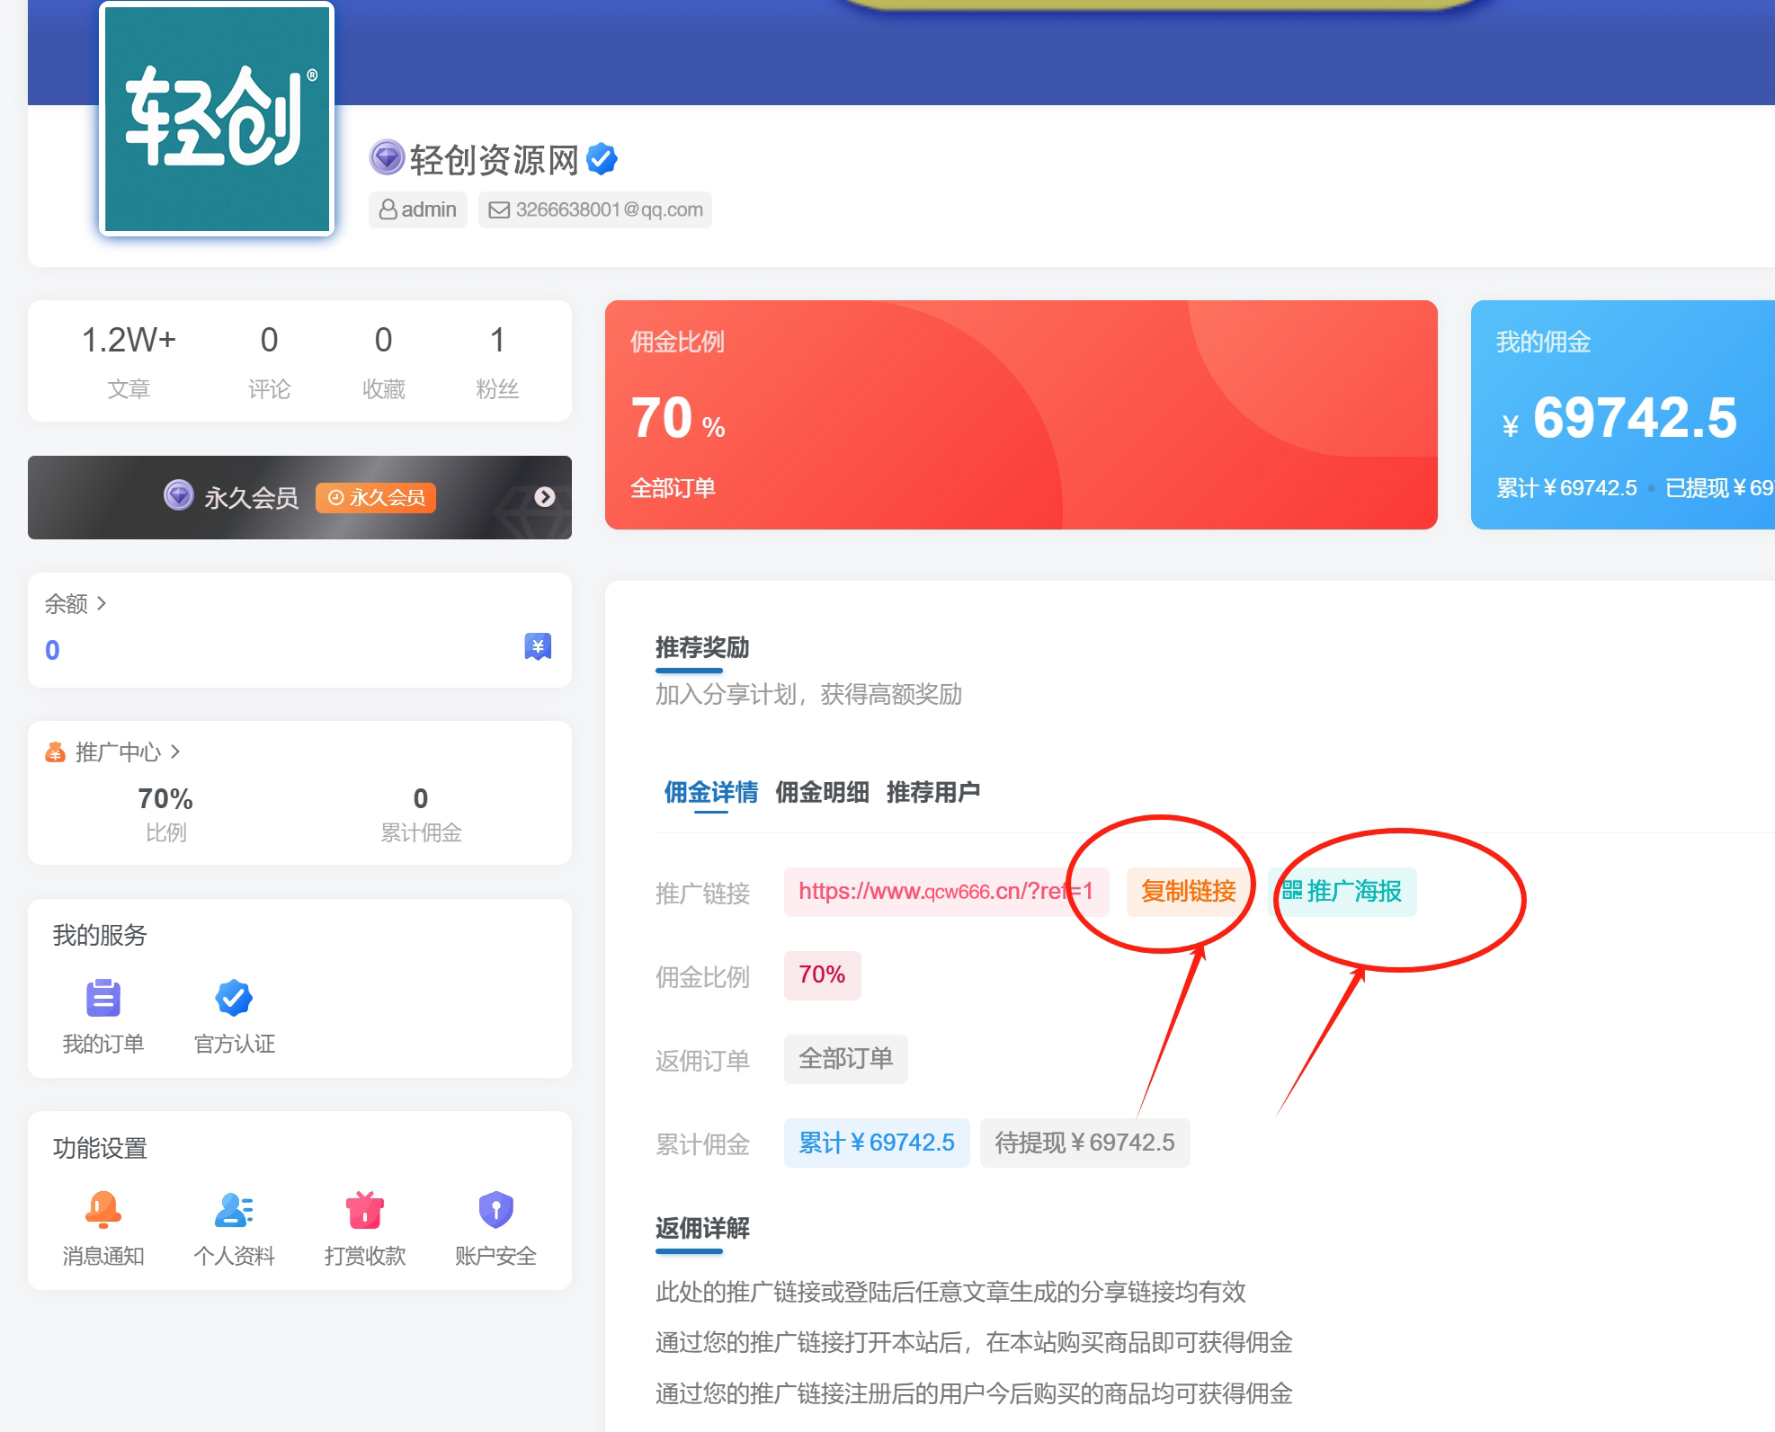Screen dimensions: 1775x1432
Task: Switch to the 推荐用户 tab
Action: point(932,792)
